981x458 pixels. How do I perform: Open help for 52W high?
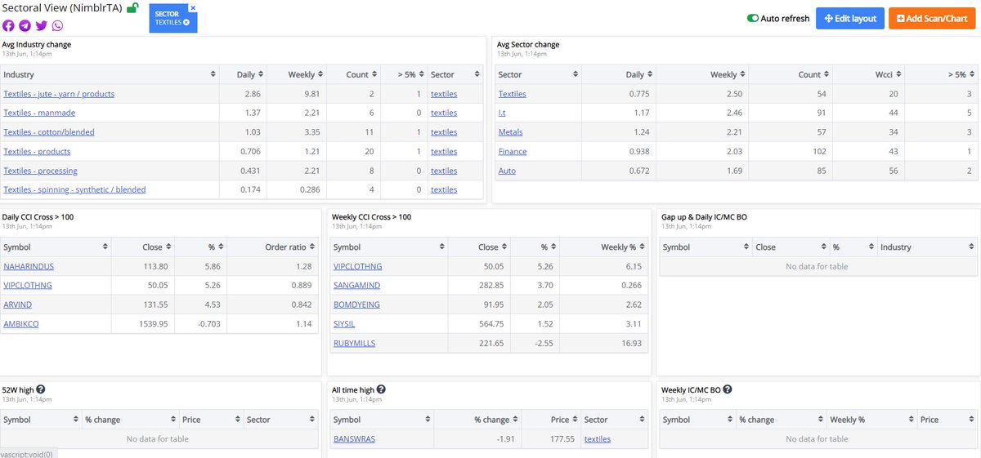tap(41, 390)
